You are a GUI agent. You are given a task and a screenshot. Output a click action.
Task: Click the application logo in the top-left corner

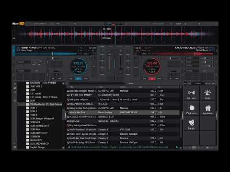pyautogui.click(x=18, y=24)
